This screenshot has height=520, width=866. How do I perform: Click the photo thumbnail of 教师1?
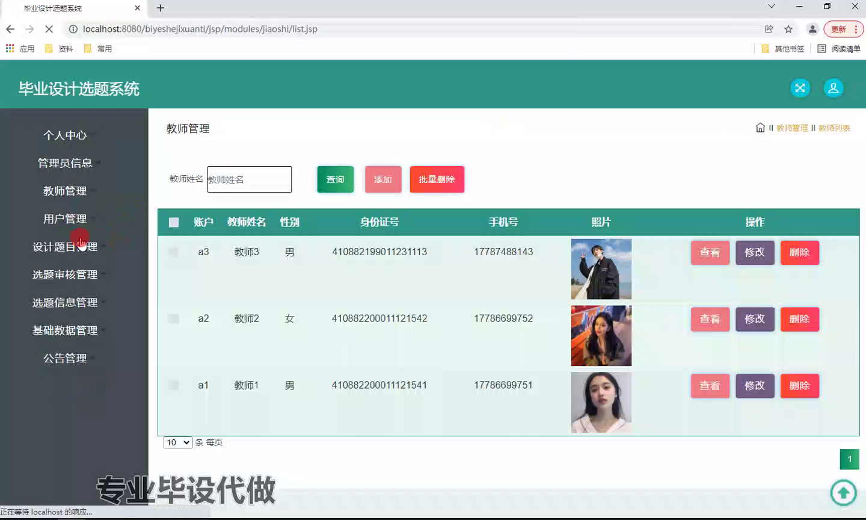point(601,403)
